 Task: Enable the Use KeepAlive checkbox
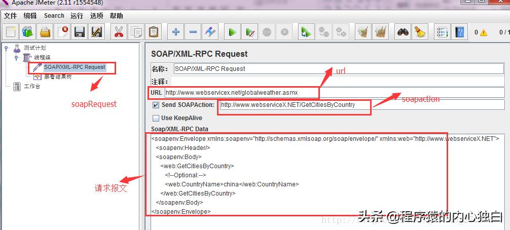(156, 118)
